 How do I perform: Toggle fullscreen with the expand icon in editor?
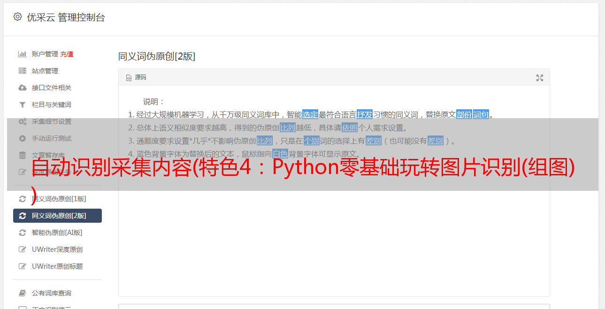[540, 78]
